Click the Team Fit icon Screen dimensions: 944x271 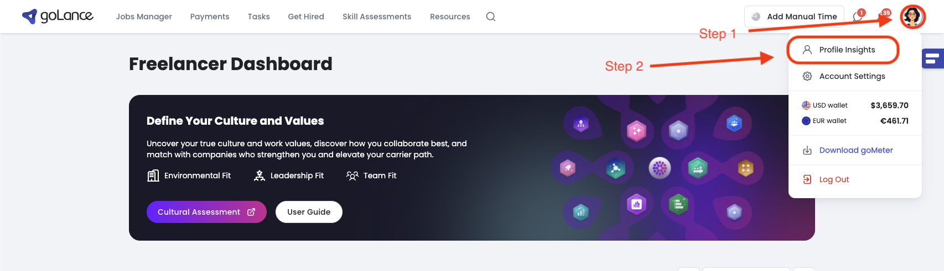pyautogui.click(x=352, y=176)
